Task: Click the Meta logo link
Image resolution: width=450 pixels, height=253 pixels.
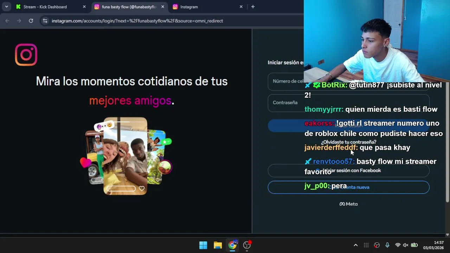Action: [x=348, y=204]
